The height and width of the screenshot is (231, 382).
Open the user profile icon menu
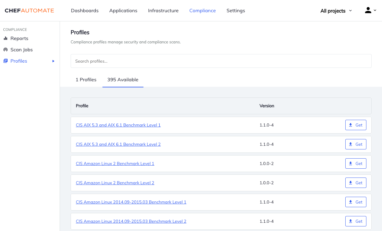(x=368, y=10)
